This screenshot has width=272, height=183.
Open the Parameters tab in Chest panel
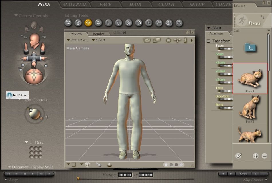216,33
